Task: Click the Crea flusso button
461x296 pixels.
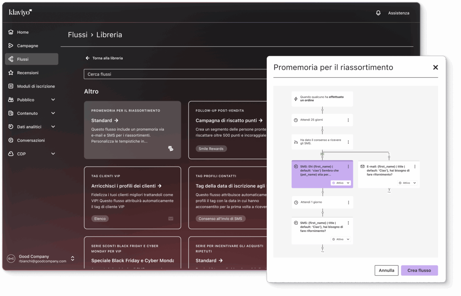Action: pyautogui.click(x=419, y=270)
